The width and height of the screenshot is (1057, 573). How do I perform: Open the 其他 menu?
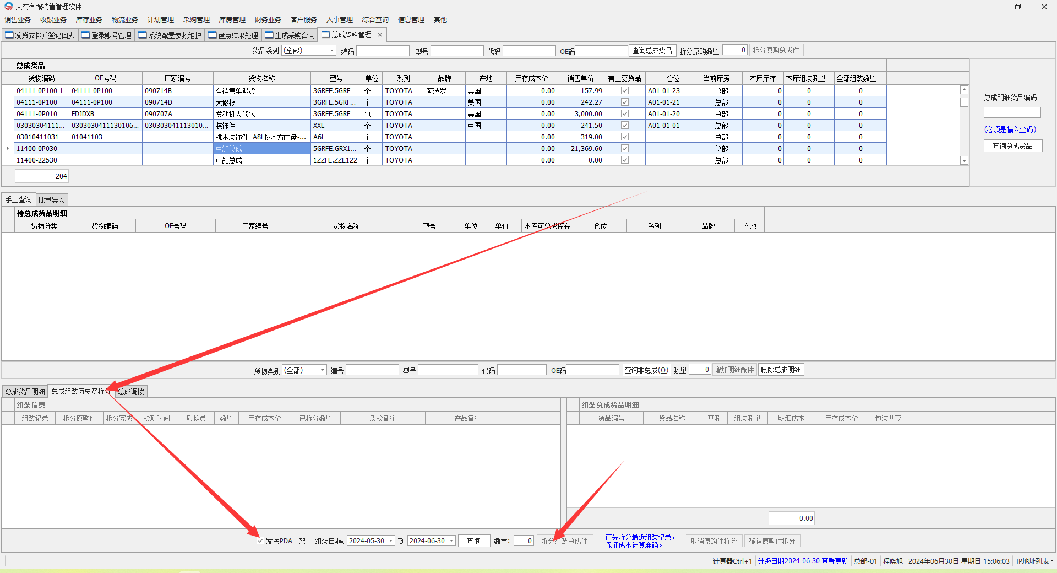click(x=440, y=20)
